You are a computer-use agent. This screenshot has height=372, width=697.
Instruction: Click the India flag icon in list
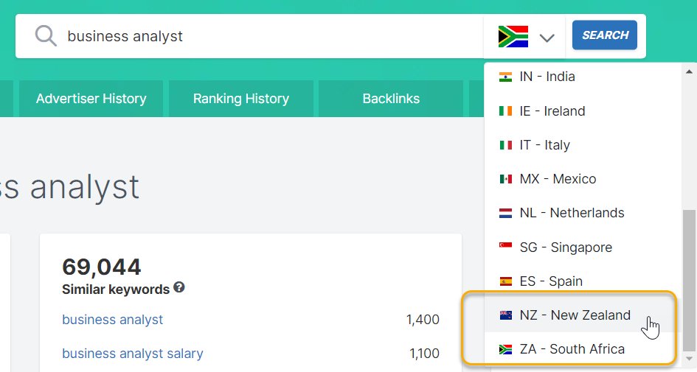coord(505,77)
